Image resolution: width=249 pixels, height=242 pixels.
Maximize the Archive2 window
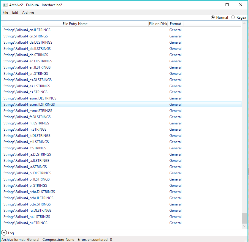point(227,5)
